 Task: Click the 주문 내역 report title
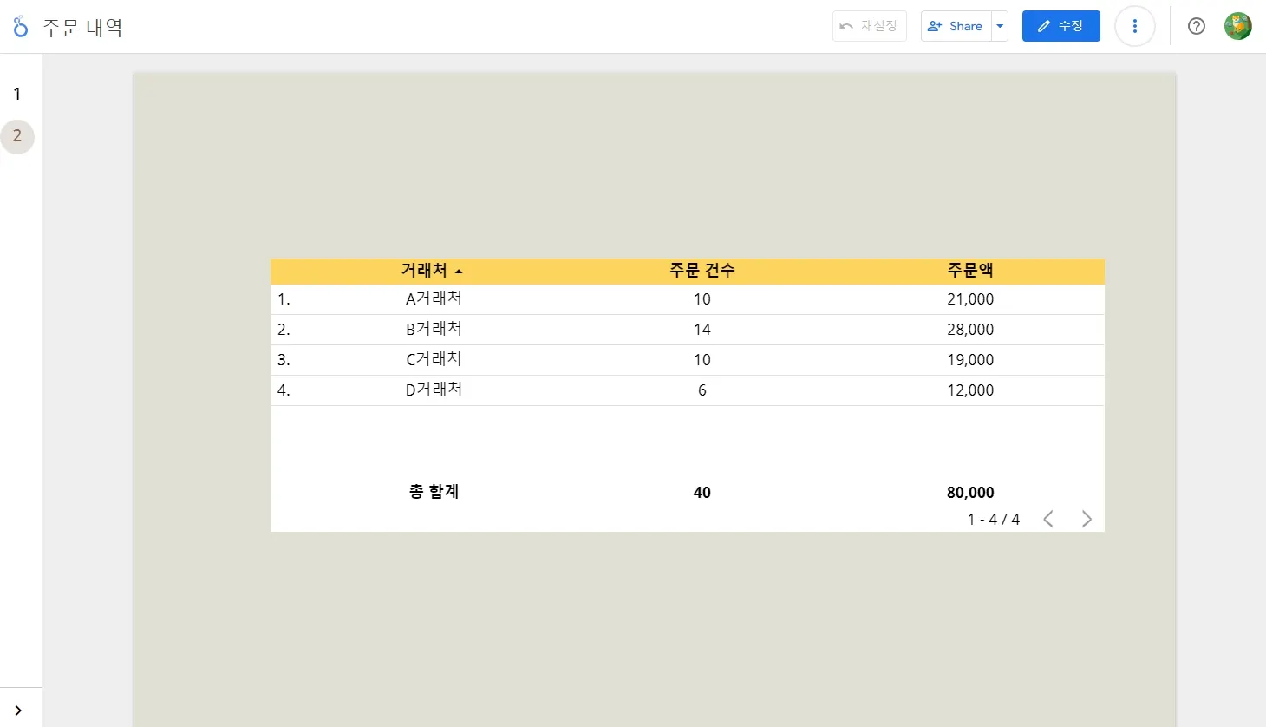coord(82,28)
